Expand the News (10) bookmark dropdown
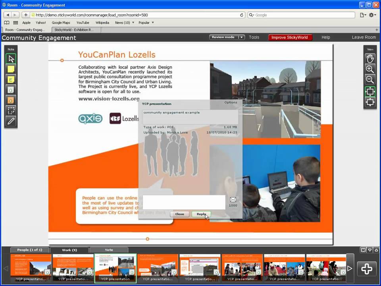 point(133,23)
